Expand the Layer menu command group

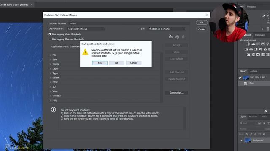50,69
